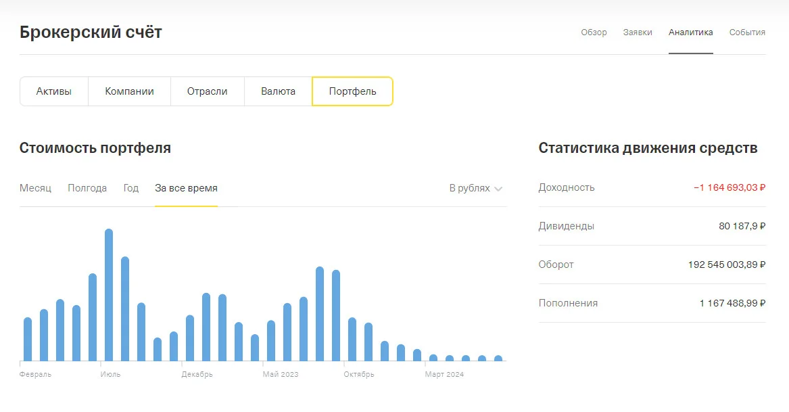Screen dimensions: 789x412
Task: Select the Портфель segment
Action: coord(352,91)
